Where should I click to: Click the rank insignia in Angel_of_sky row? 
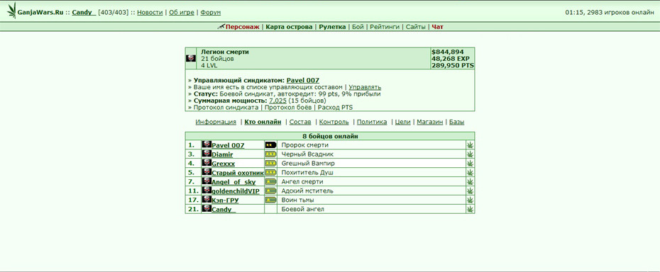[x=270, y=181]
